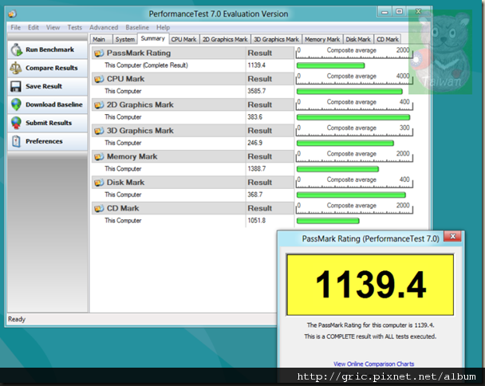Click the Save Result button label
The height and width of the screenshot is (386, 485).
(x=44, y=86)
